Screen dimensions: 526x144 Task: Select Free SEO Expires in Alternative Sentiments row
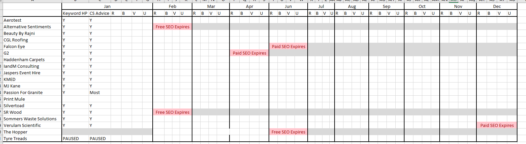click(172, 27)
